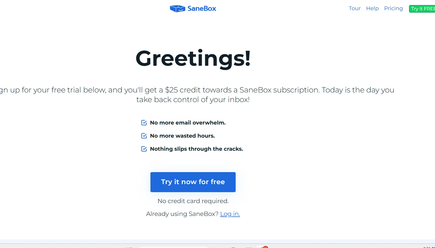Viewport: 435px width, 248px height.
Task: Click the "No credit card required." text
Action: [193, 201]
